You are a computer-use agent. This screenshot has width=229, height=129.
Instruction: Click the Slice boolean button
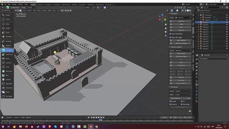[180, 27]
